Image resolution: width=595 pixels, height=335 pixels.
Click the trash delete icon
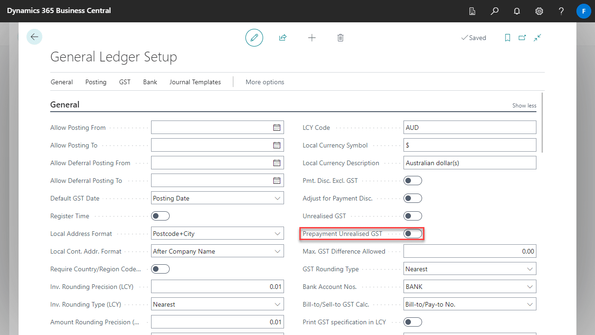click(x=340, y=38)
